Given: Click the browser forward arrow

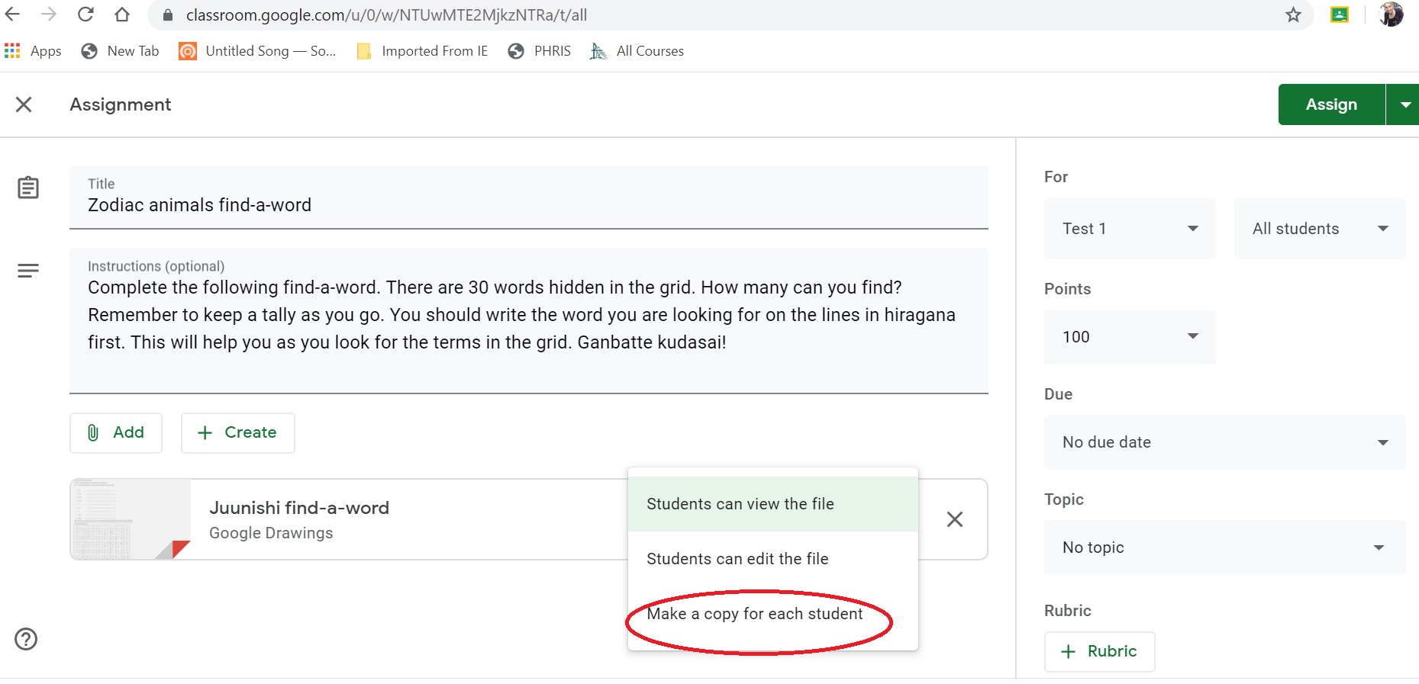Looking at the screenshot, I should 49,14.
